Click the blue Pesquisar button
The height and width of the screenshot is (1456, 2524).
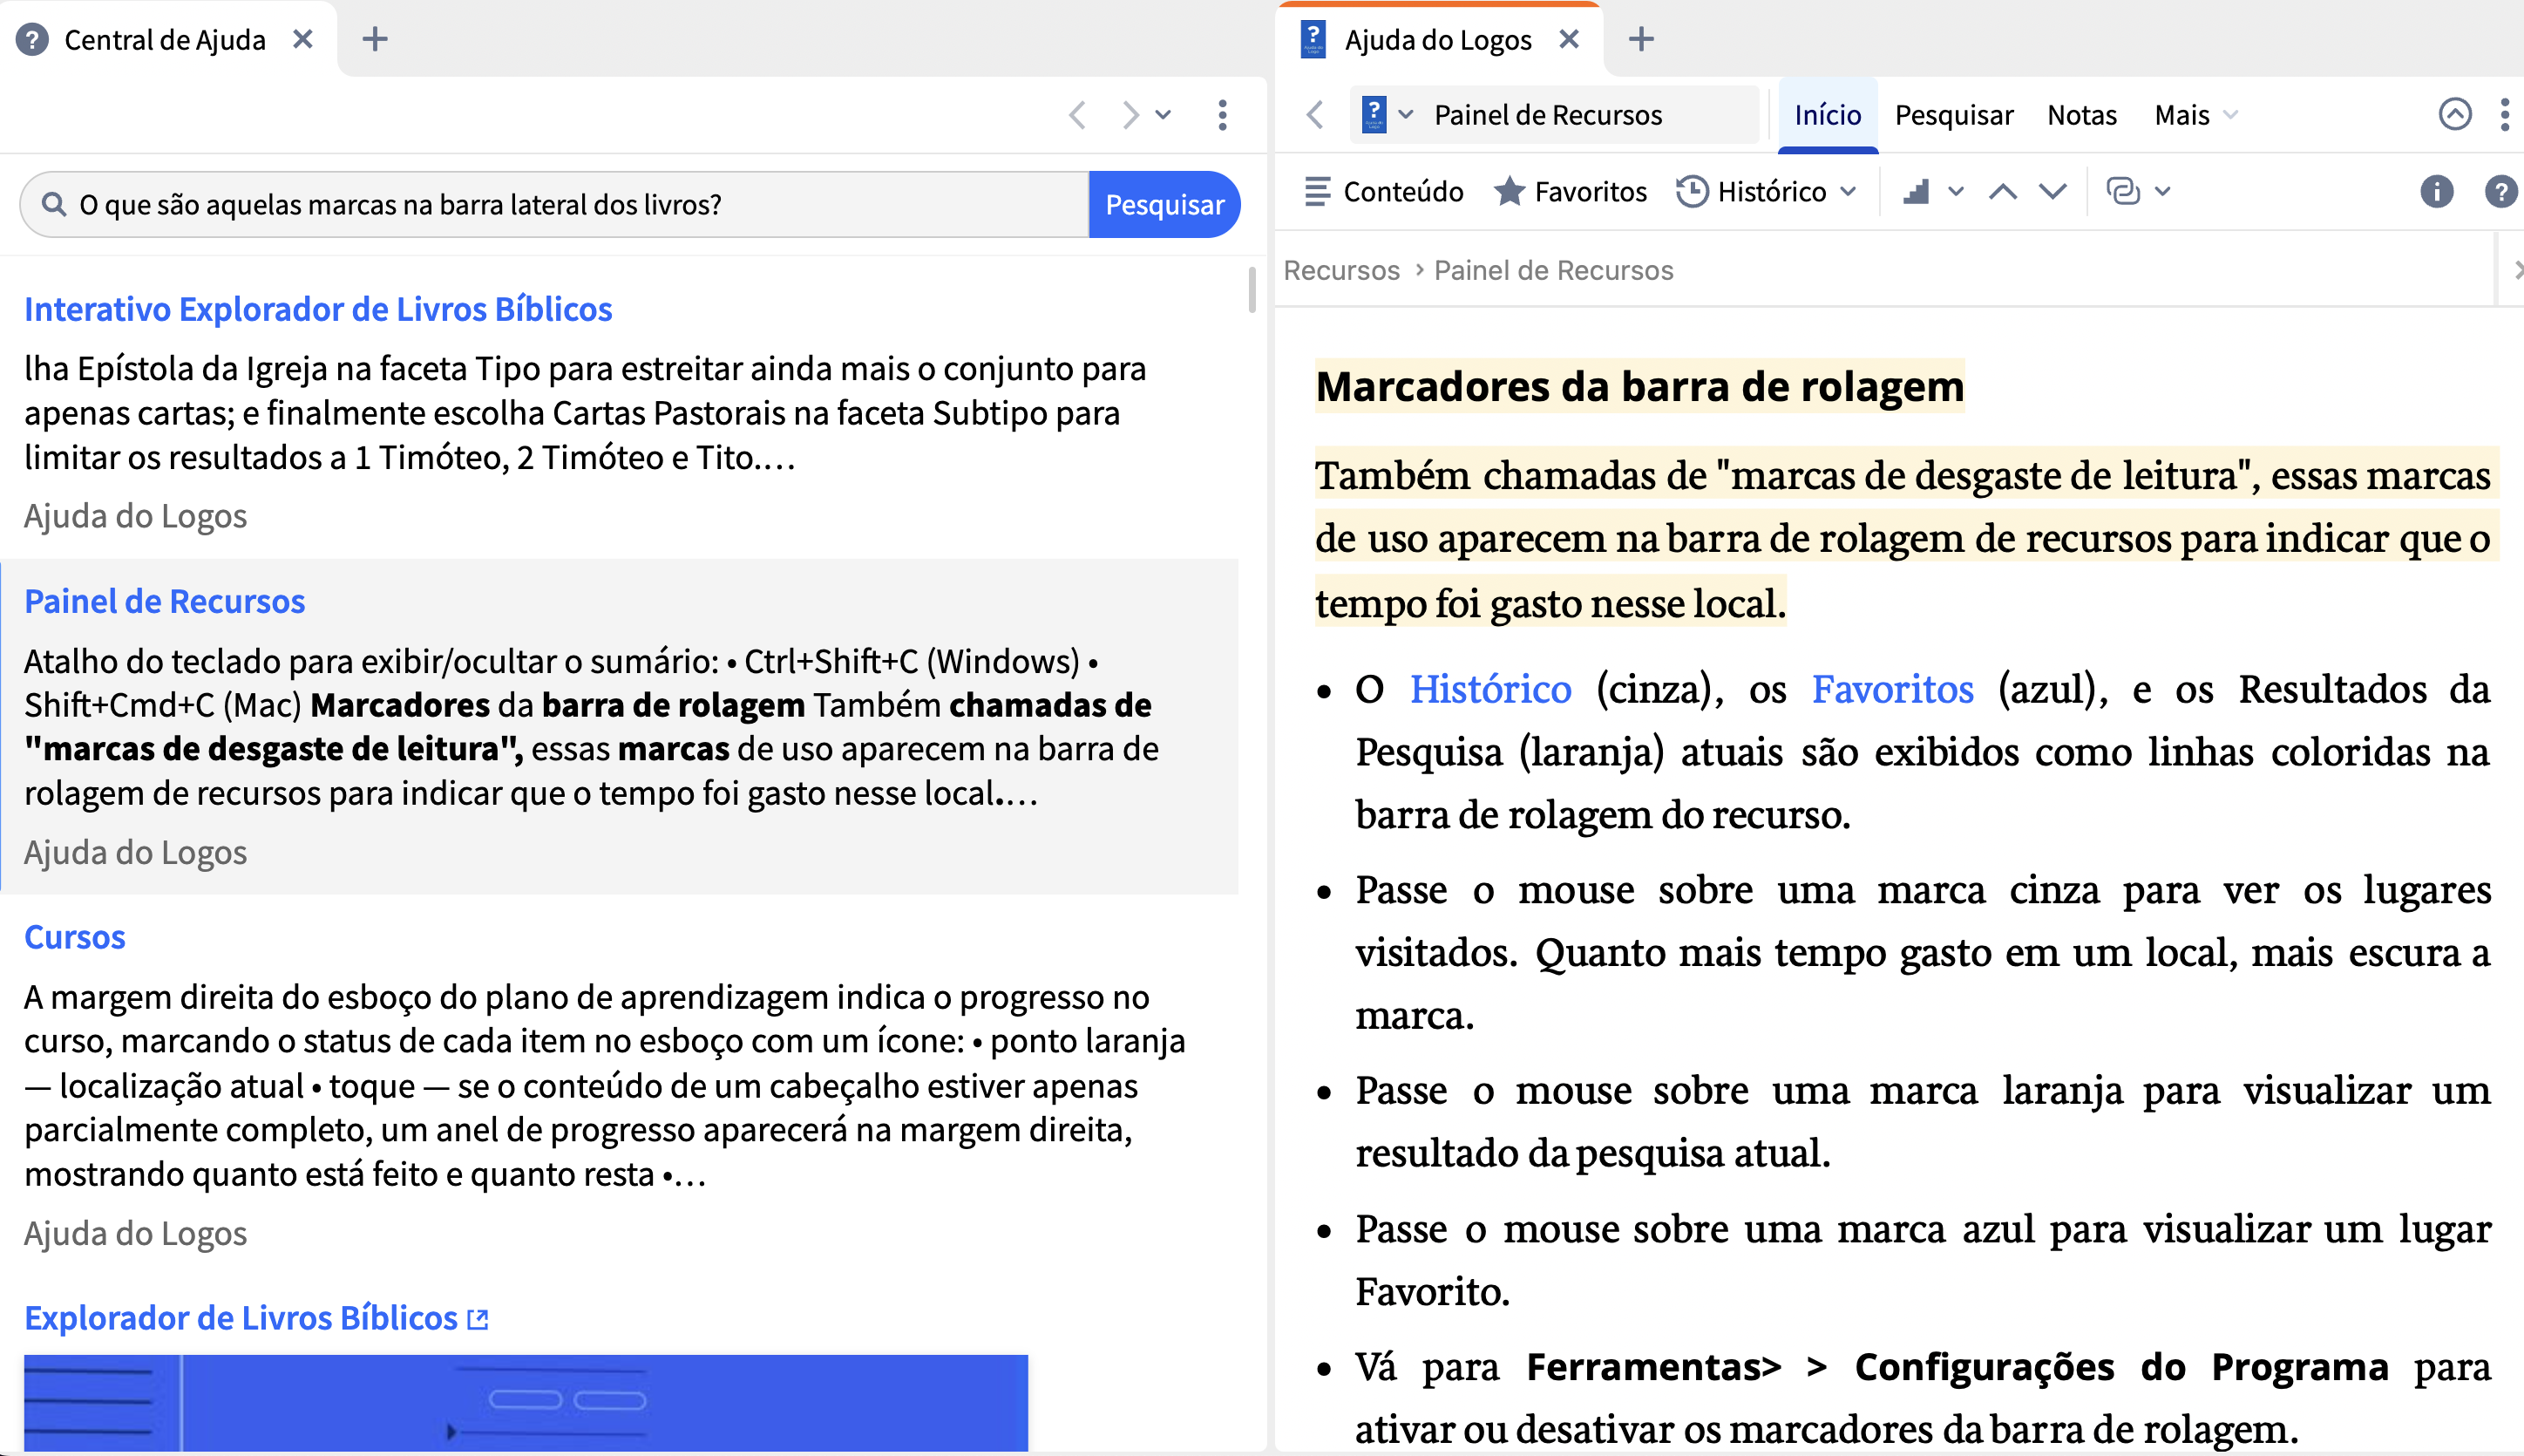1164,205
